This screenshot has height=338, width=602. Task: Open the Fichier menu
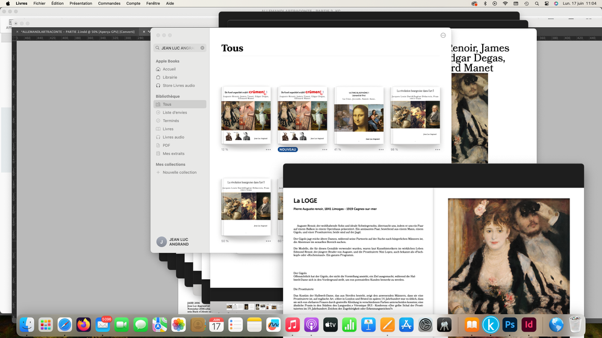pos(39,4)
